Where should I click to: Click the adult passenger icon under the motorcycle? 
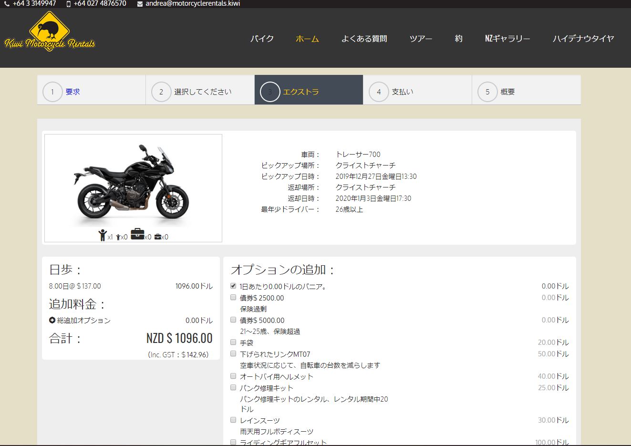click(x=103, y=235)
